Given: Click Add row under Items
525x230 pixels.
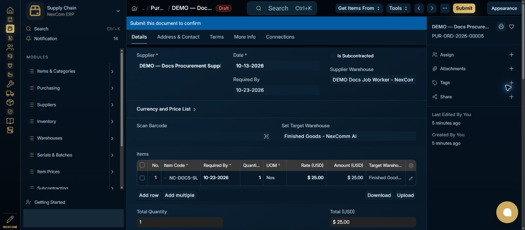Looking at the screenshot, I should pos(149,195).
